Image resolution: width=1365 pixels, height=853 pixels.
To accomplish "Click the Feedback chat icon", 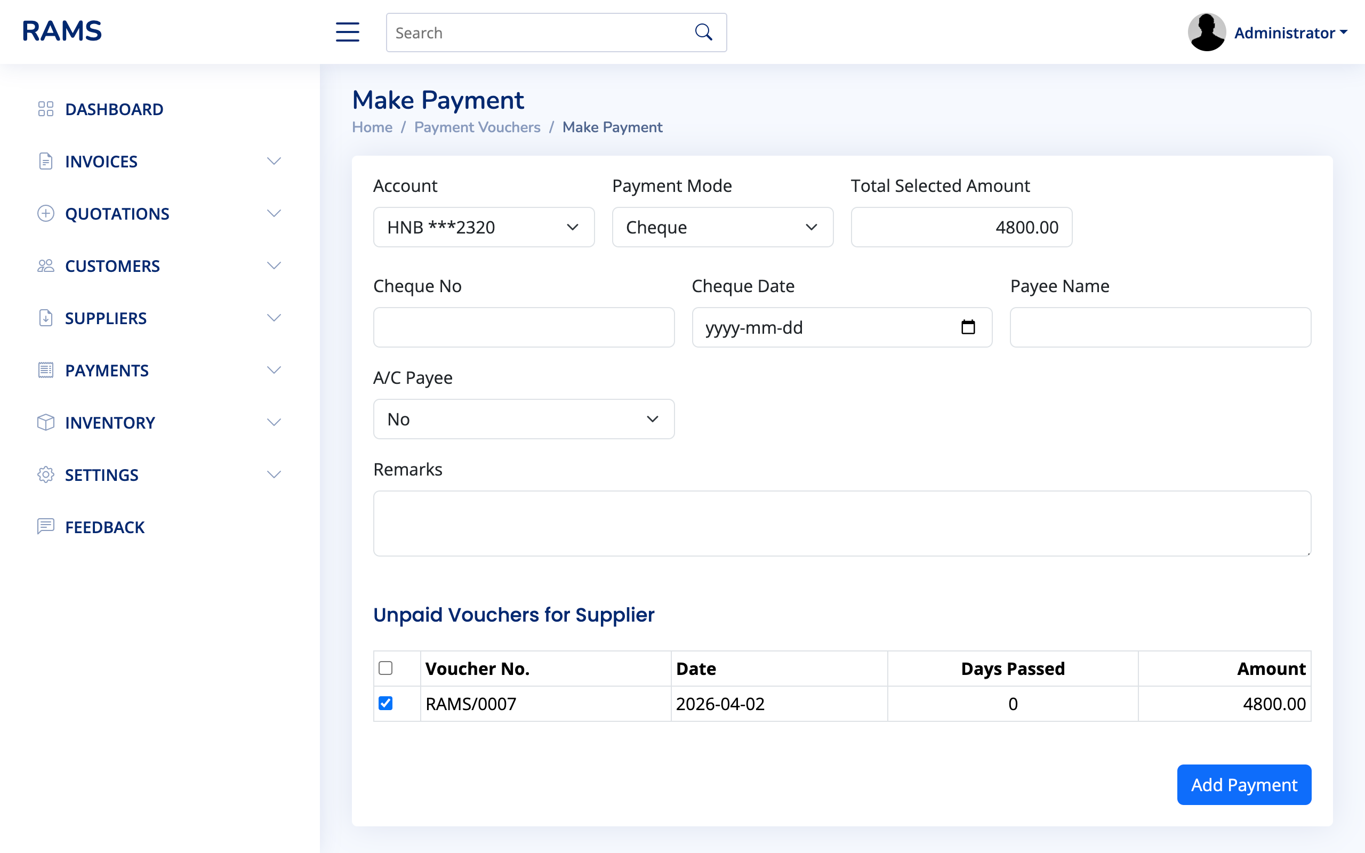I will (x=46, y=526).
